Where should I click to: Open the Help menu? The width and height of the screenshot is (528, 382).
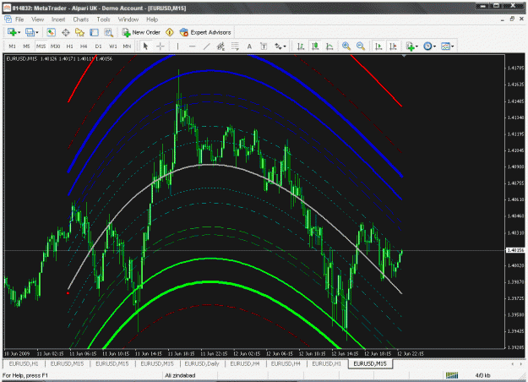(152, 19)
